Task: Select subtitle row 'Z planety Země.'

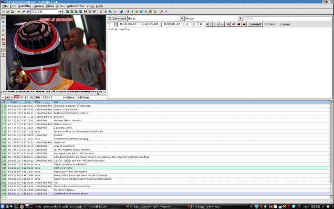Action: click(x=166, y=128)
